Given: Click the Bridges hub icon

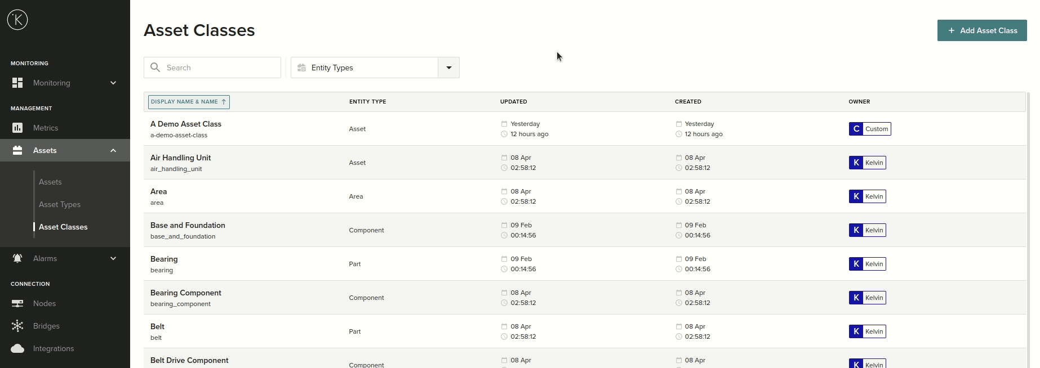Looking at the screenshot, I should (17, 326).
